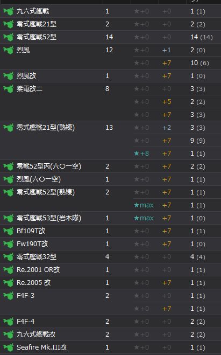Click the 零式艦戦53型(岩本隊) entry
Viewport: 221px width, 355px height.
49,218
